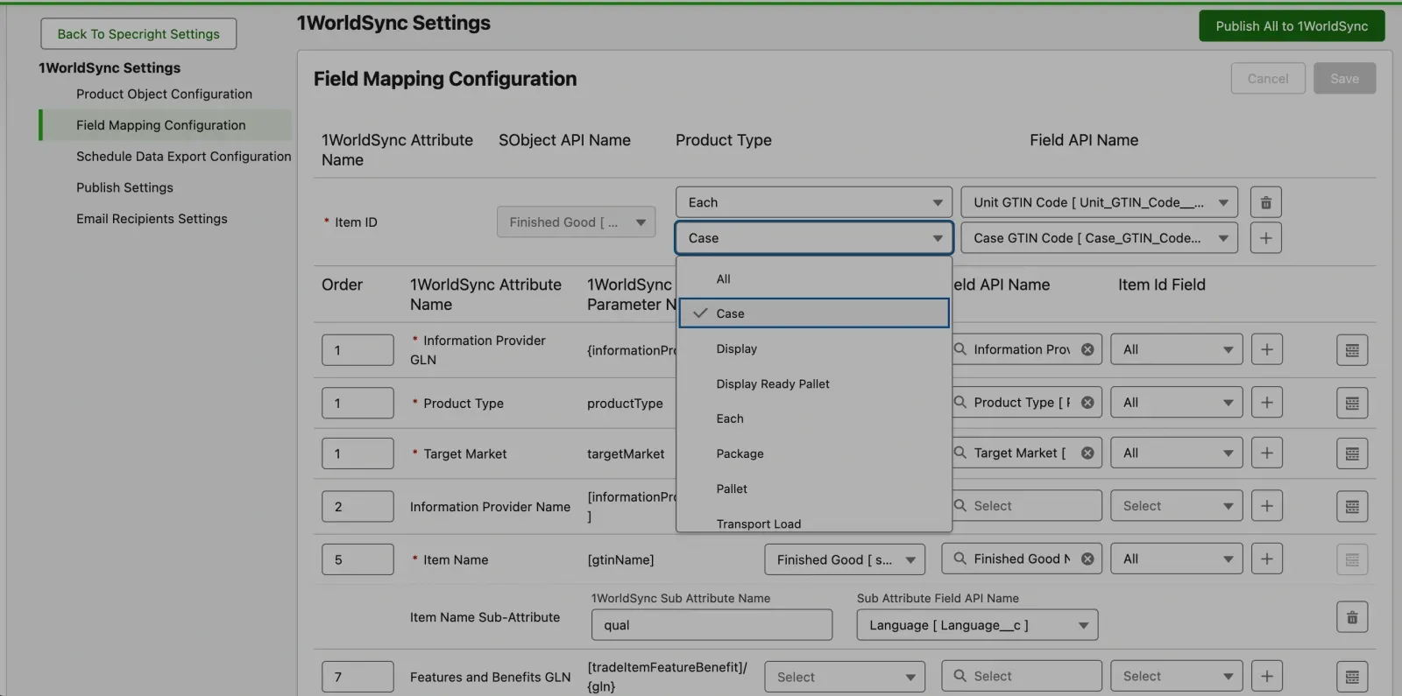Click order field with value 5
The width and height of the screenshot is (1402, 696).
(x=358, y=559)
